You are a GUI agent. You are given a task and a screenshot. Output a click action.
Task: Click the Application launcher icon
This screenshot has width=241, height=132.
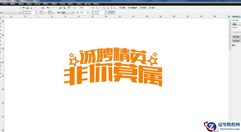[x=69, y=8]
